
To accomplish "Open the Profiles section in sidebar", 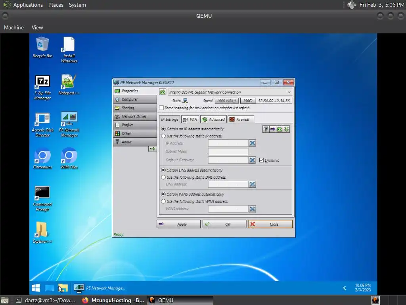I will pyautogui.click(x=135, y=125).
